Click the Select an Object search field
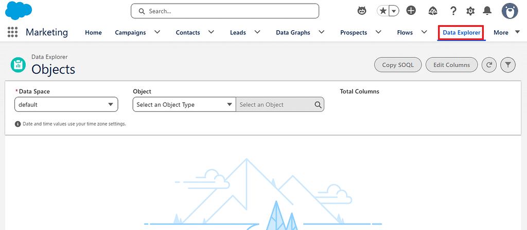Screen dimensions: 527x230 pyautogui.click(x=280, y=105)
